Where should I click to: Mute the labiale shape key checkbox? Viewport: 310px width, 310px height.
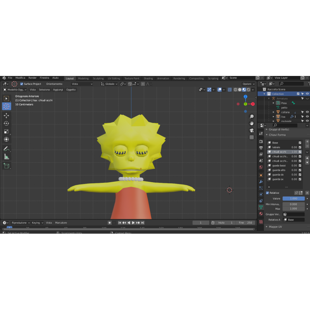(x=300, y=147)
